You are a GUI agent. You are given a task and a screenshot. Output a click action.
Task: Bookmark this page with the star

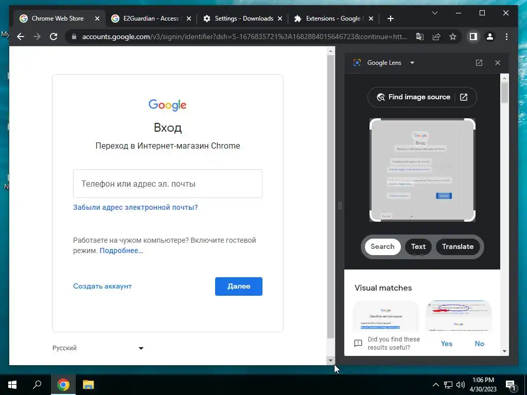click(453, 37)
